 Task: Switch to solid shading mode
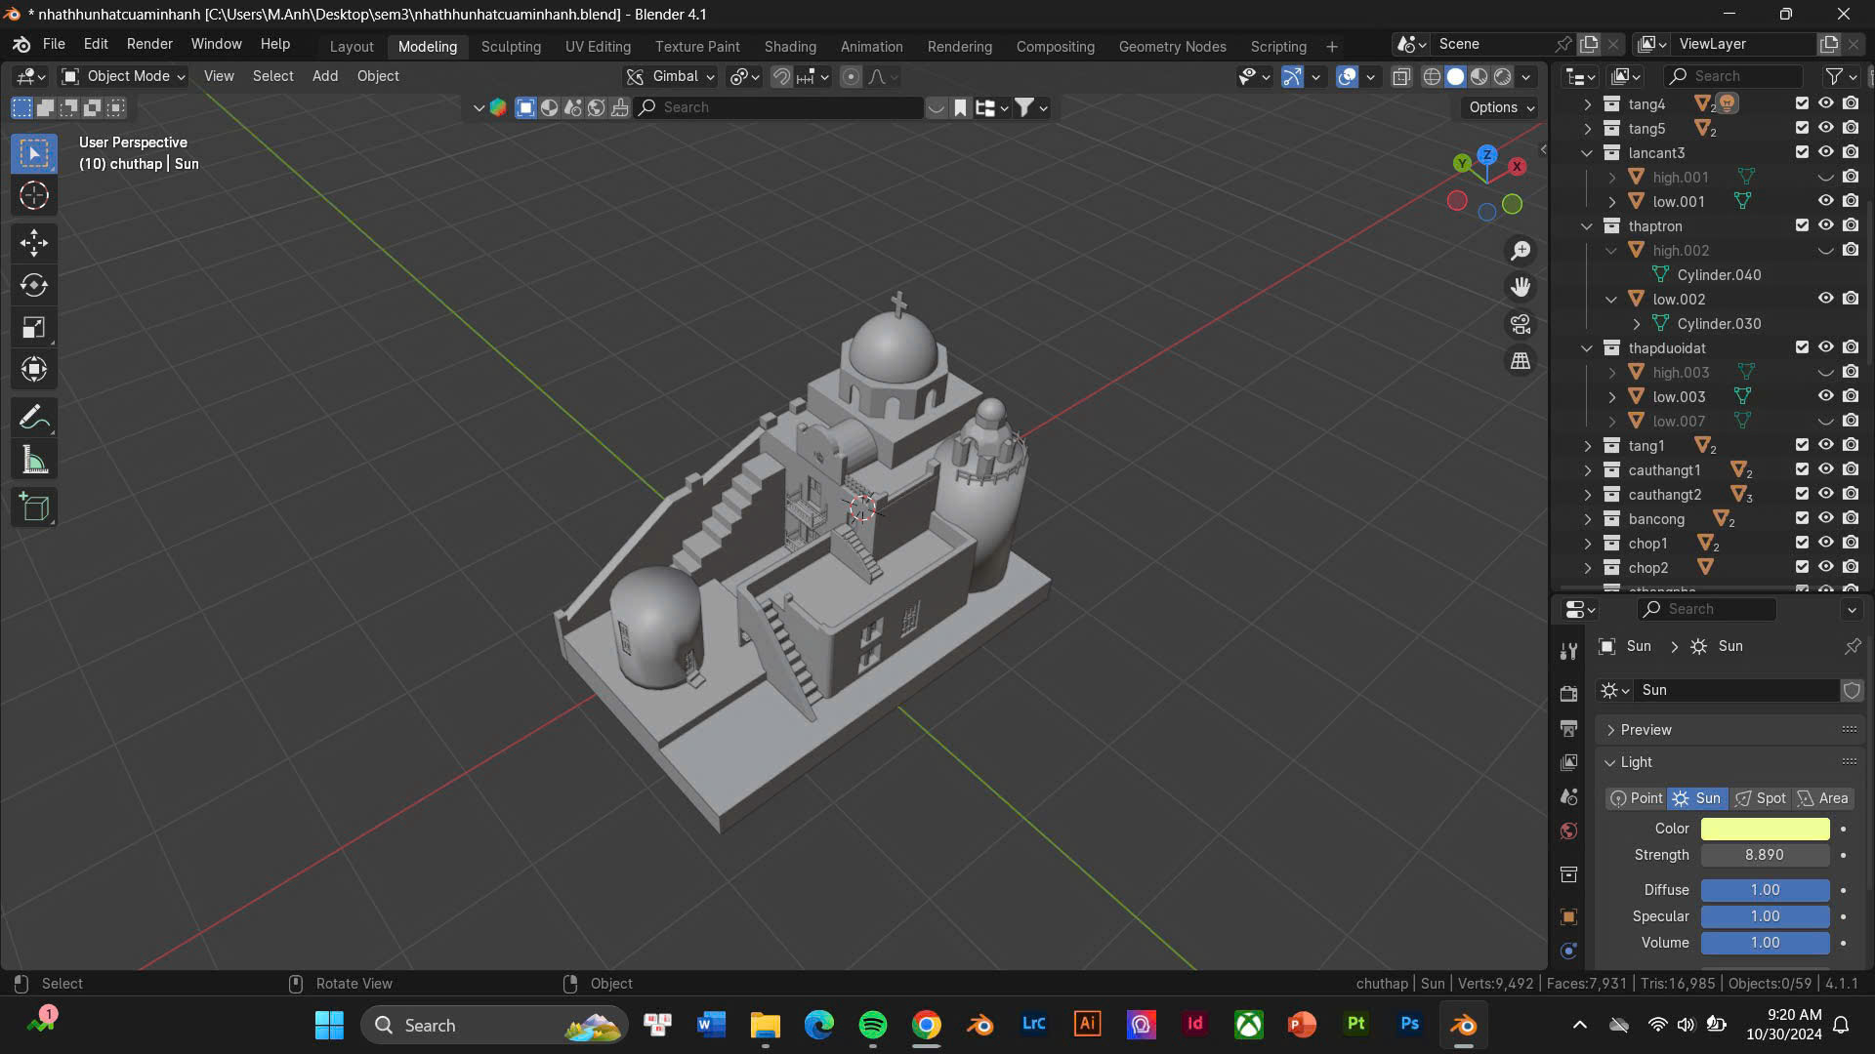click(x=1455, y=76)
